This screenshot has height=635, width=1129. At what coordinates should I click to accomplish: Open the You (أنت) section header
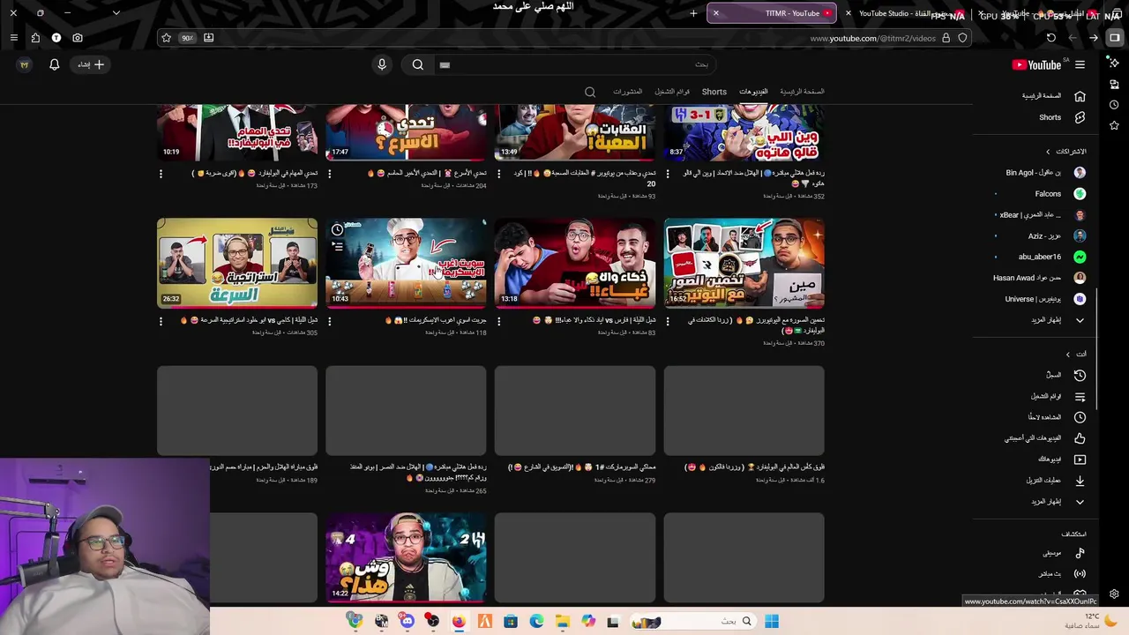pos(1076,355)
